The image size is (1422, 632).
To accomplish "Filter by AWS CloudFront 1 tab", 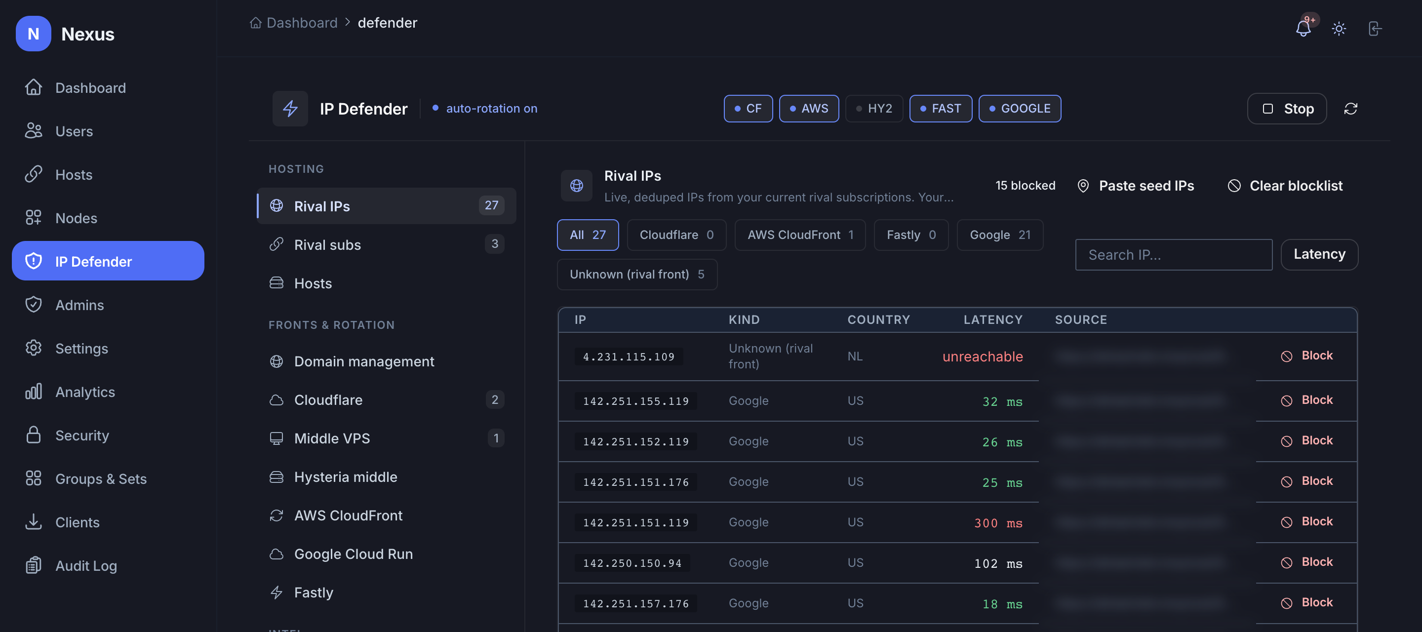I will pyautogui.click(x=800, y=235).
